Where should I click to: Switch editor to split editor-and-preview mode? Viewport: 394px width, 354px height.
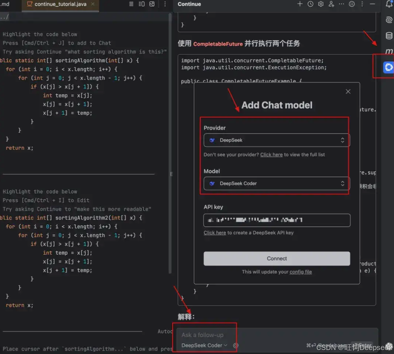(141, 4)
